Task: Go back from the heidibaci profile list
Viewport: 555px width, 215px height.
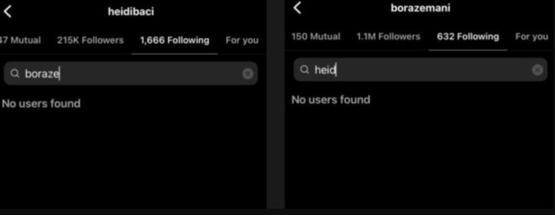Action: click(x=8, y=11)
